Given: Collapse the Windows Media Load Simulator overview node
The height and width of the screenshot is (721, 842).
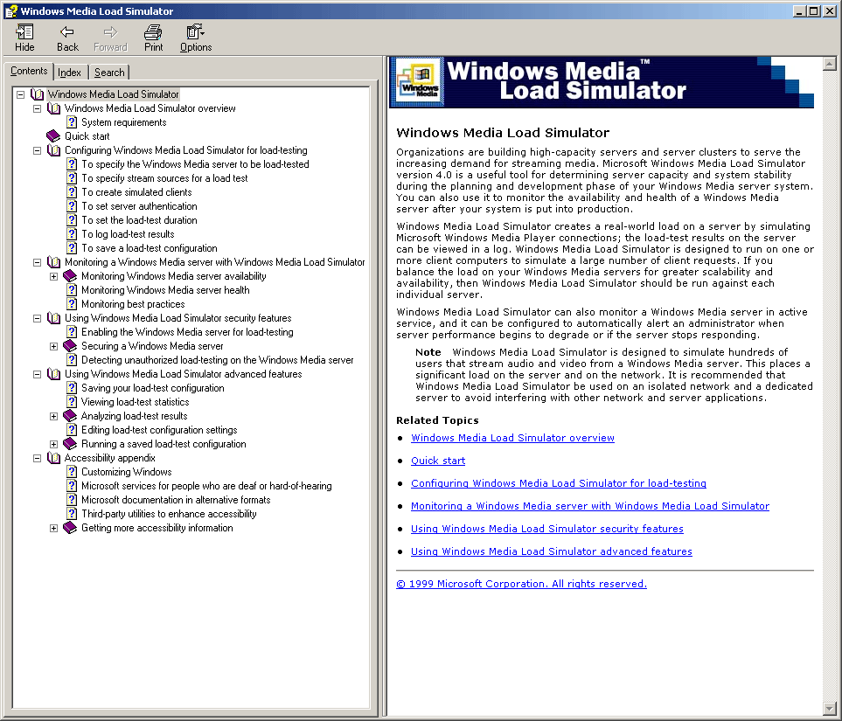Looking at the screenshot, I should pos(37,108).
